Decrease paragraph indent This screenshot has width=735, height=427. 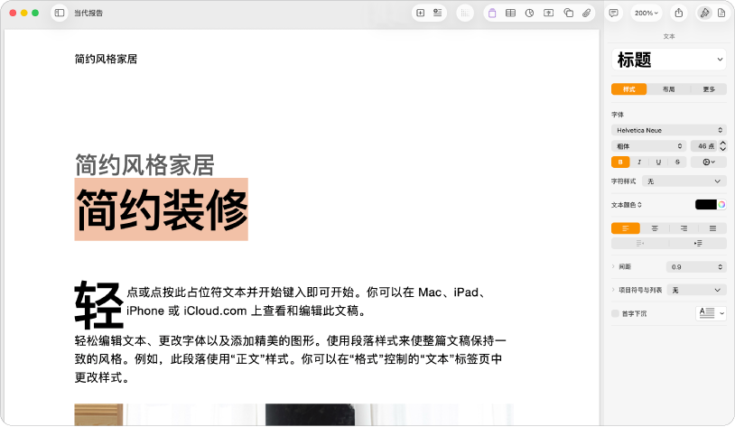point(640,243)
